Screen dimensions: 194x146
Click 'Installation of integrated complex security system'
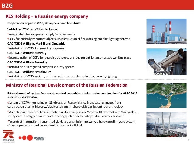pos(40,67)
